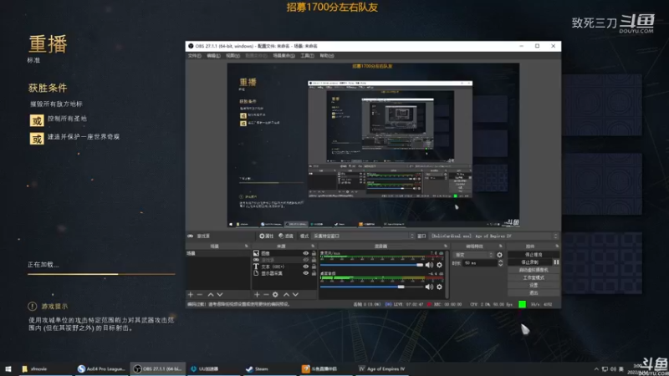The image size is (669, 376).
Task: Open the 场景集合 menu in OBS menu bar
Action: tap(283, 56)
